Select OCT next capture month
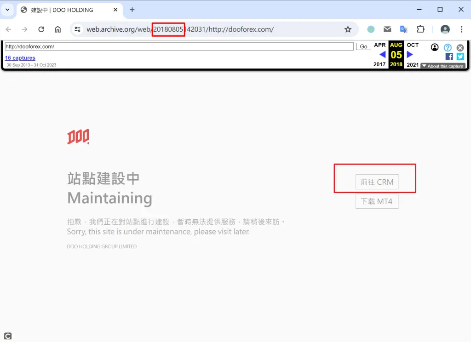 pos(413,45)
